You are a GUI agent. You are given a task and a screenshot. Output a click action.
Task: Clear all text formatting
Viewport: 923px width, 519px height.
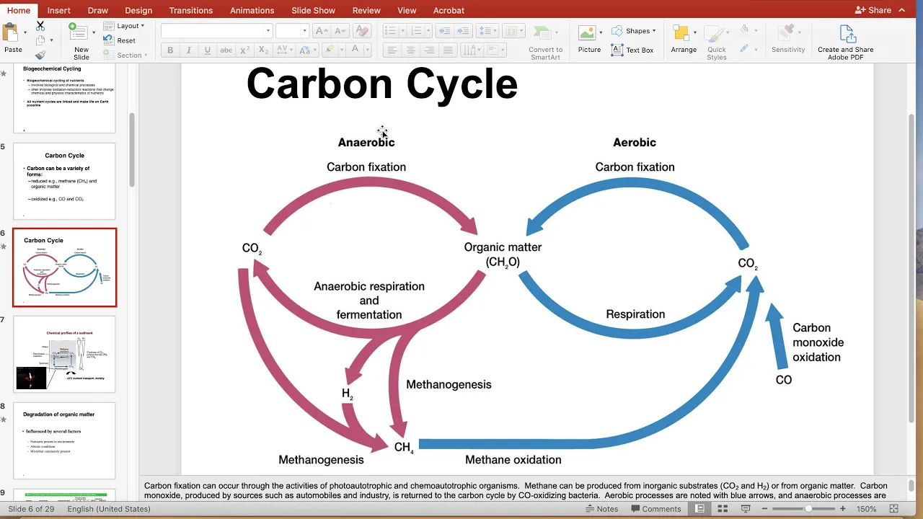click(x=362, y=31)
